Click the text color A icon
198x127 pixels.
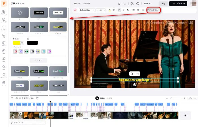pyautogui.click(x=109, y=10)
